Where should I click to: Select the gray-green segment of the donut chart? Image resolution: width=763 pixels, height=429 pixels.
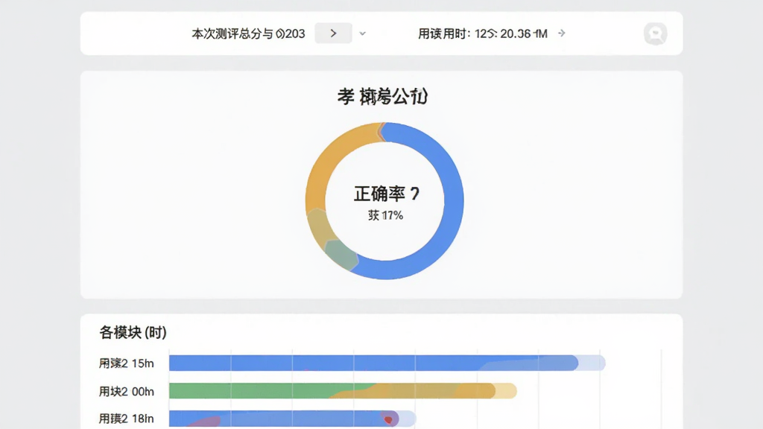(x=341, y=255)
